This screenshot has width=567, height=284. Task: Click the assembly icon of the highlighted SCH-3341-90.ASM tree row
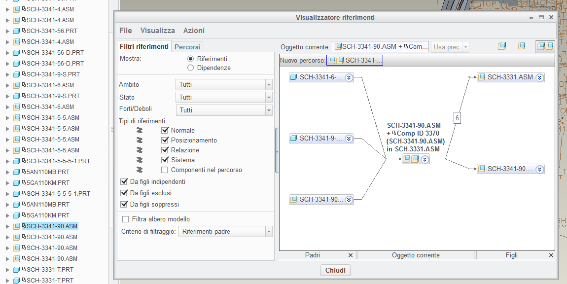pyautogui.click(x=17, y=226)
